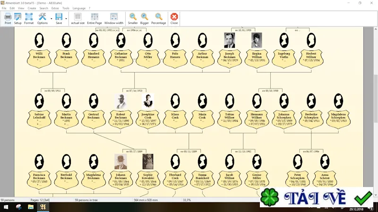Open the File menu
Image resolution: width=378 pixels, height=212 pixels.
(x=4, y=8)
